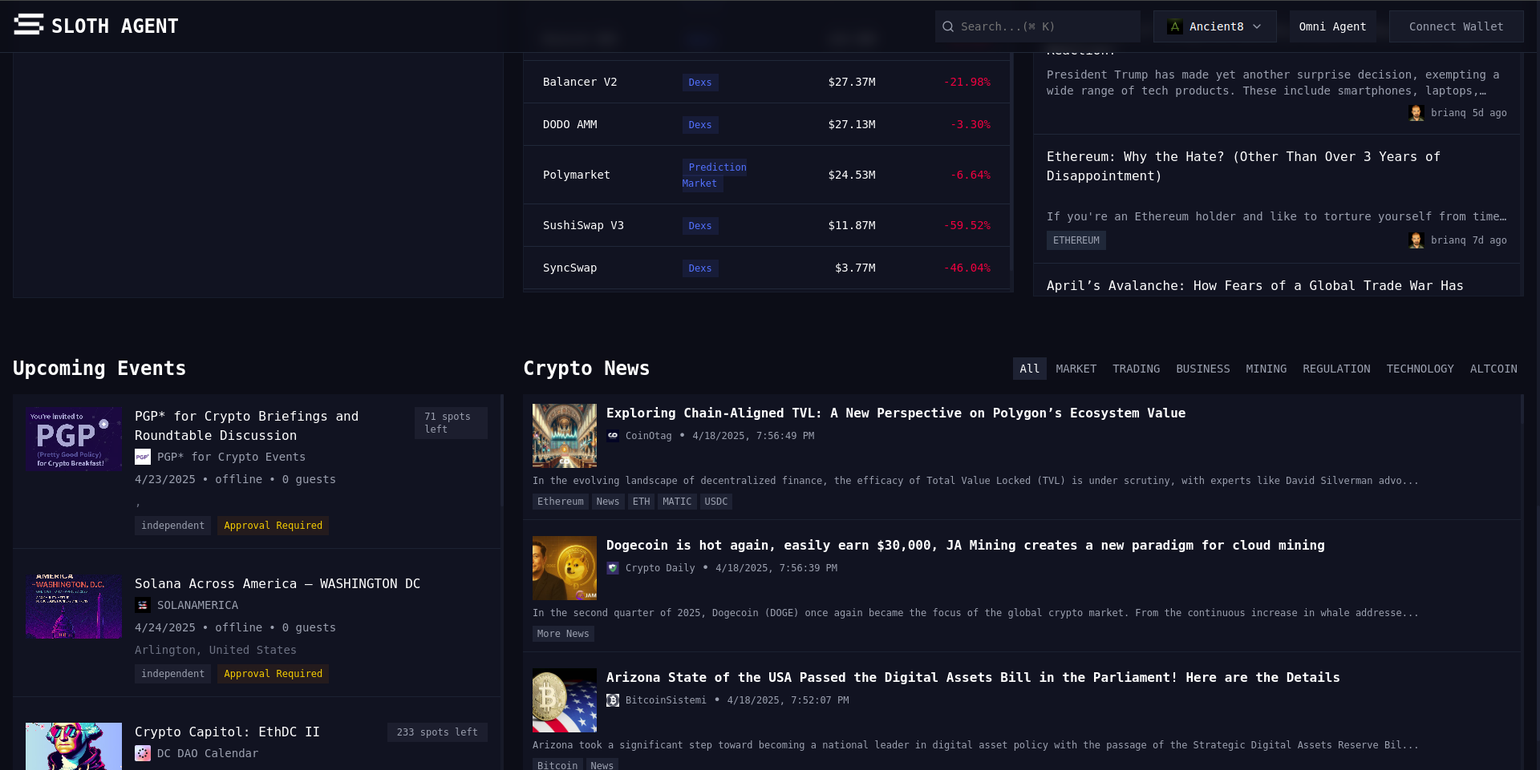The image size is (1540, 770).
Task: Click brianq avatar on Ethereum article
Action: [x=1416, y=240]
